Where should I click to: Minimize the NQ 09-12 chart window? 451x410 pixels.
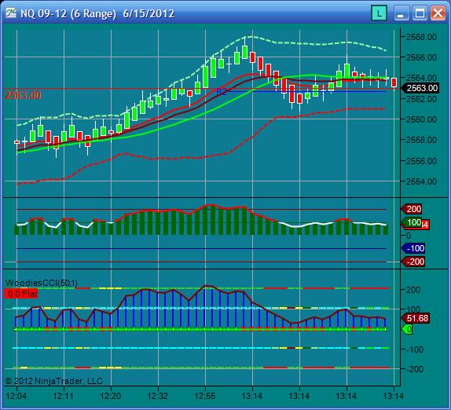coord(401,13)
